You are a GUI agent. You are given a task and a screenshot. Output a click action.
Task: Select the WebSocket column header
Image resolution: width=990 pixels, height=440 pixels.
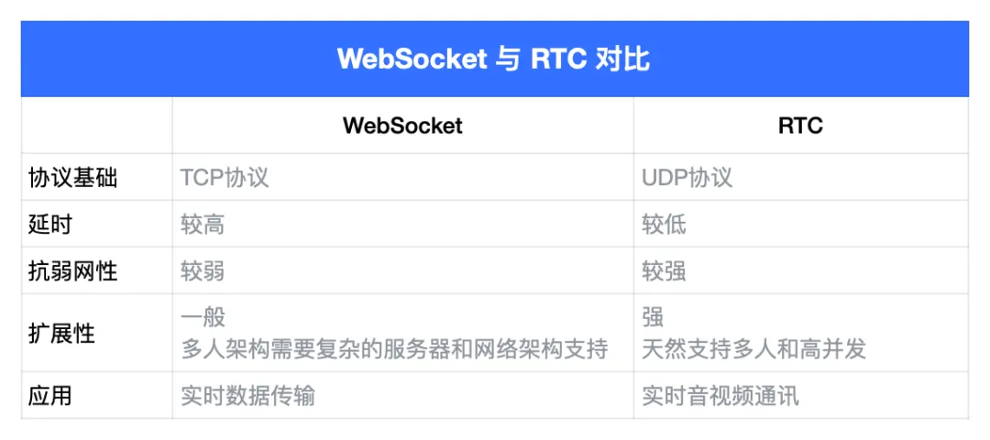point(402,126)
